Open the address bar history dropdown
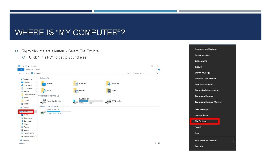The height and width of the screenshot is (152, 271). click(128, 73)
